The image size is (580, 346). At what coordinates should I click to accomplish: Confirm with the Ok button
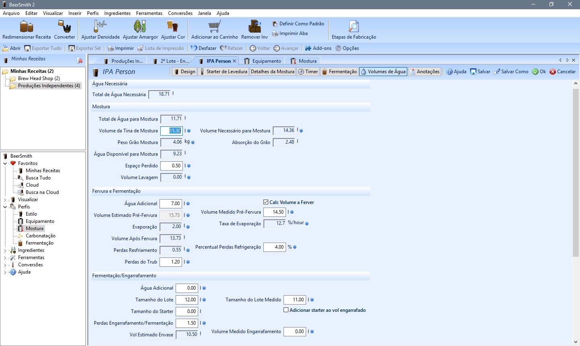[x=539, y=72]
